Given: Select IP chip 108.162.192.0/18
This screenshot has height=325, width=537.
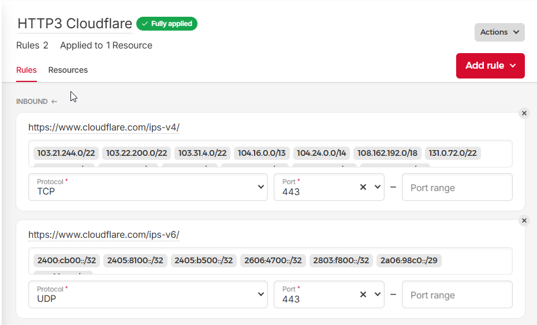Looking at the screenshot, I should click(x=387, y=153).
